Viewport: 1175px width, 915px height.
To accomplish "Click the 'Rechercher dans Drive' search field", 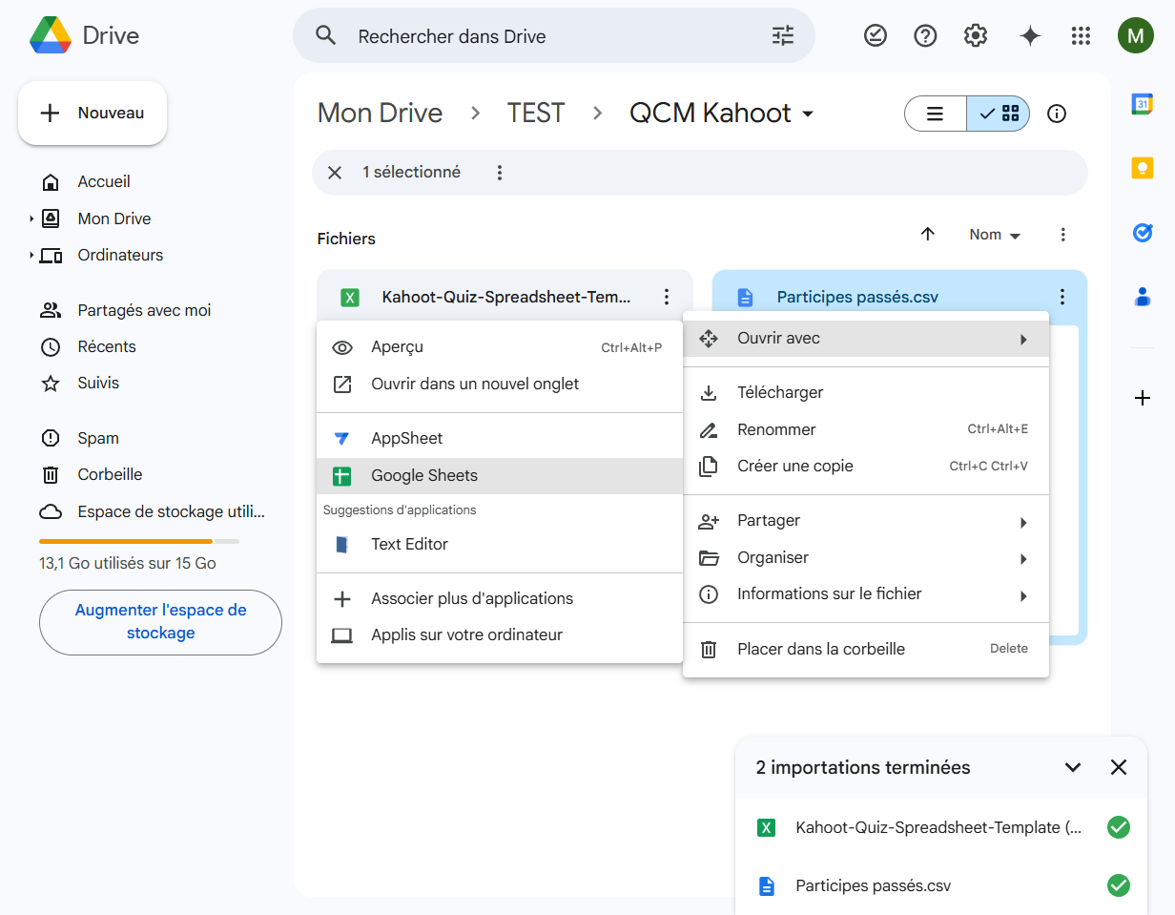I will coord(553,36).
